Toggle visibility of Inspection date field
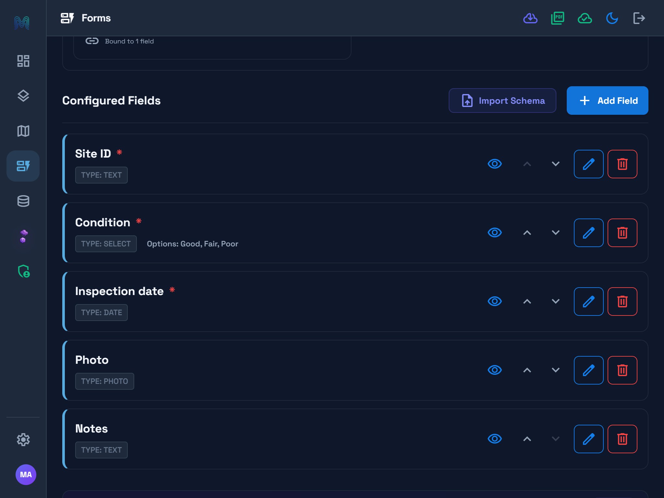 (495, 302)
